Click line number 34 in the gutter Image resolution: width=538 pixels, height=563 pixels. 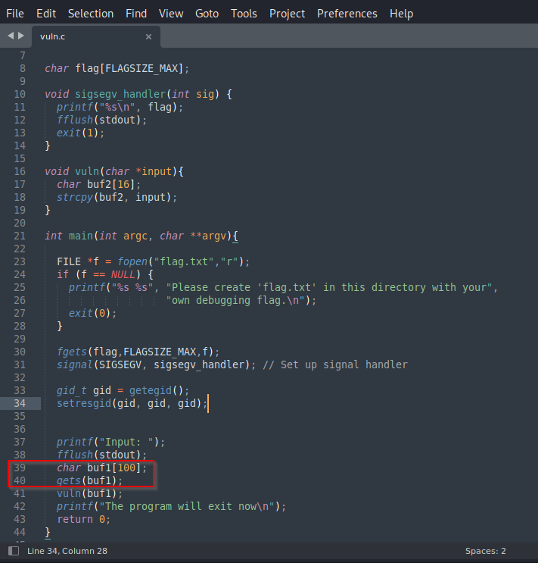[20, 404]
